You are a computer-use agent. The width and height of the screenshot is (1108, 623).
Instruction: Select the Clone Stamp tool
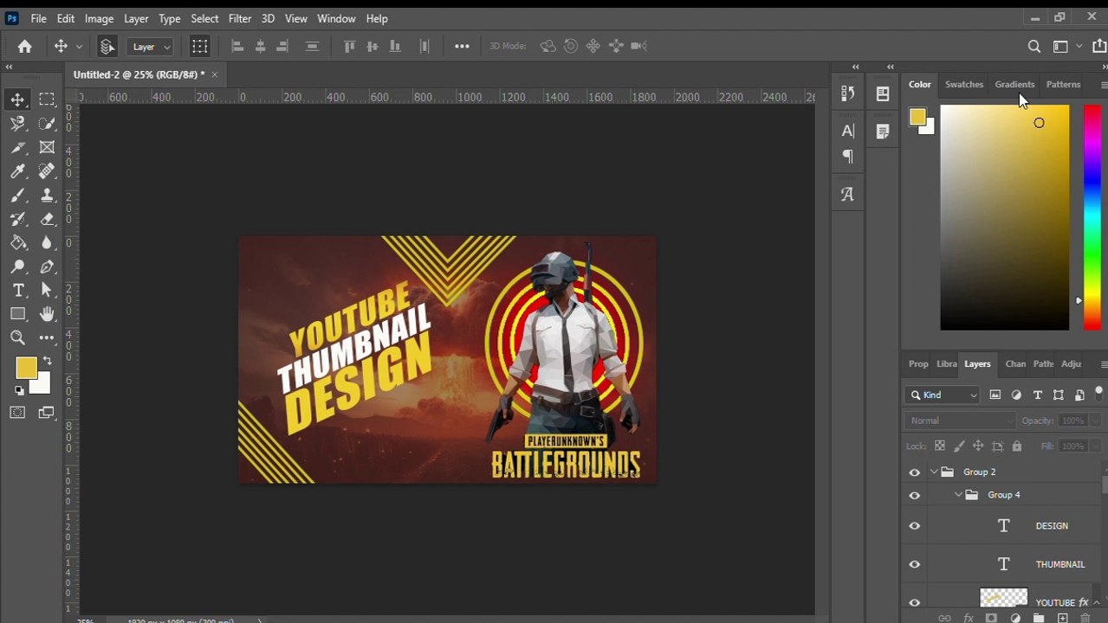tap(47, 196)
